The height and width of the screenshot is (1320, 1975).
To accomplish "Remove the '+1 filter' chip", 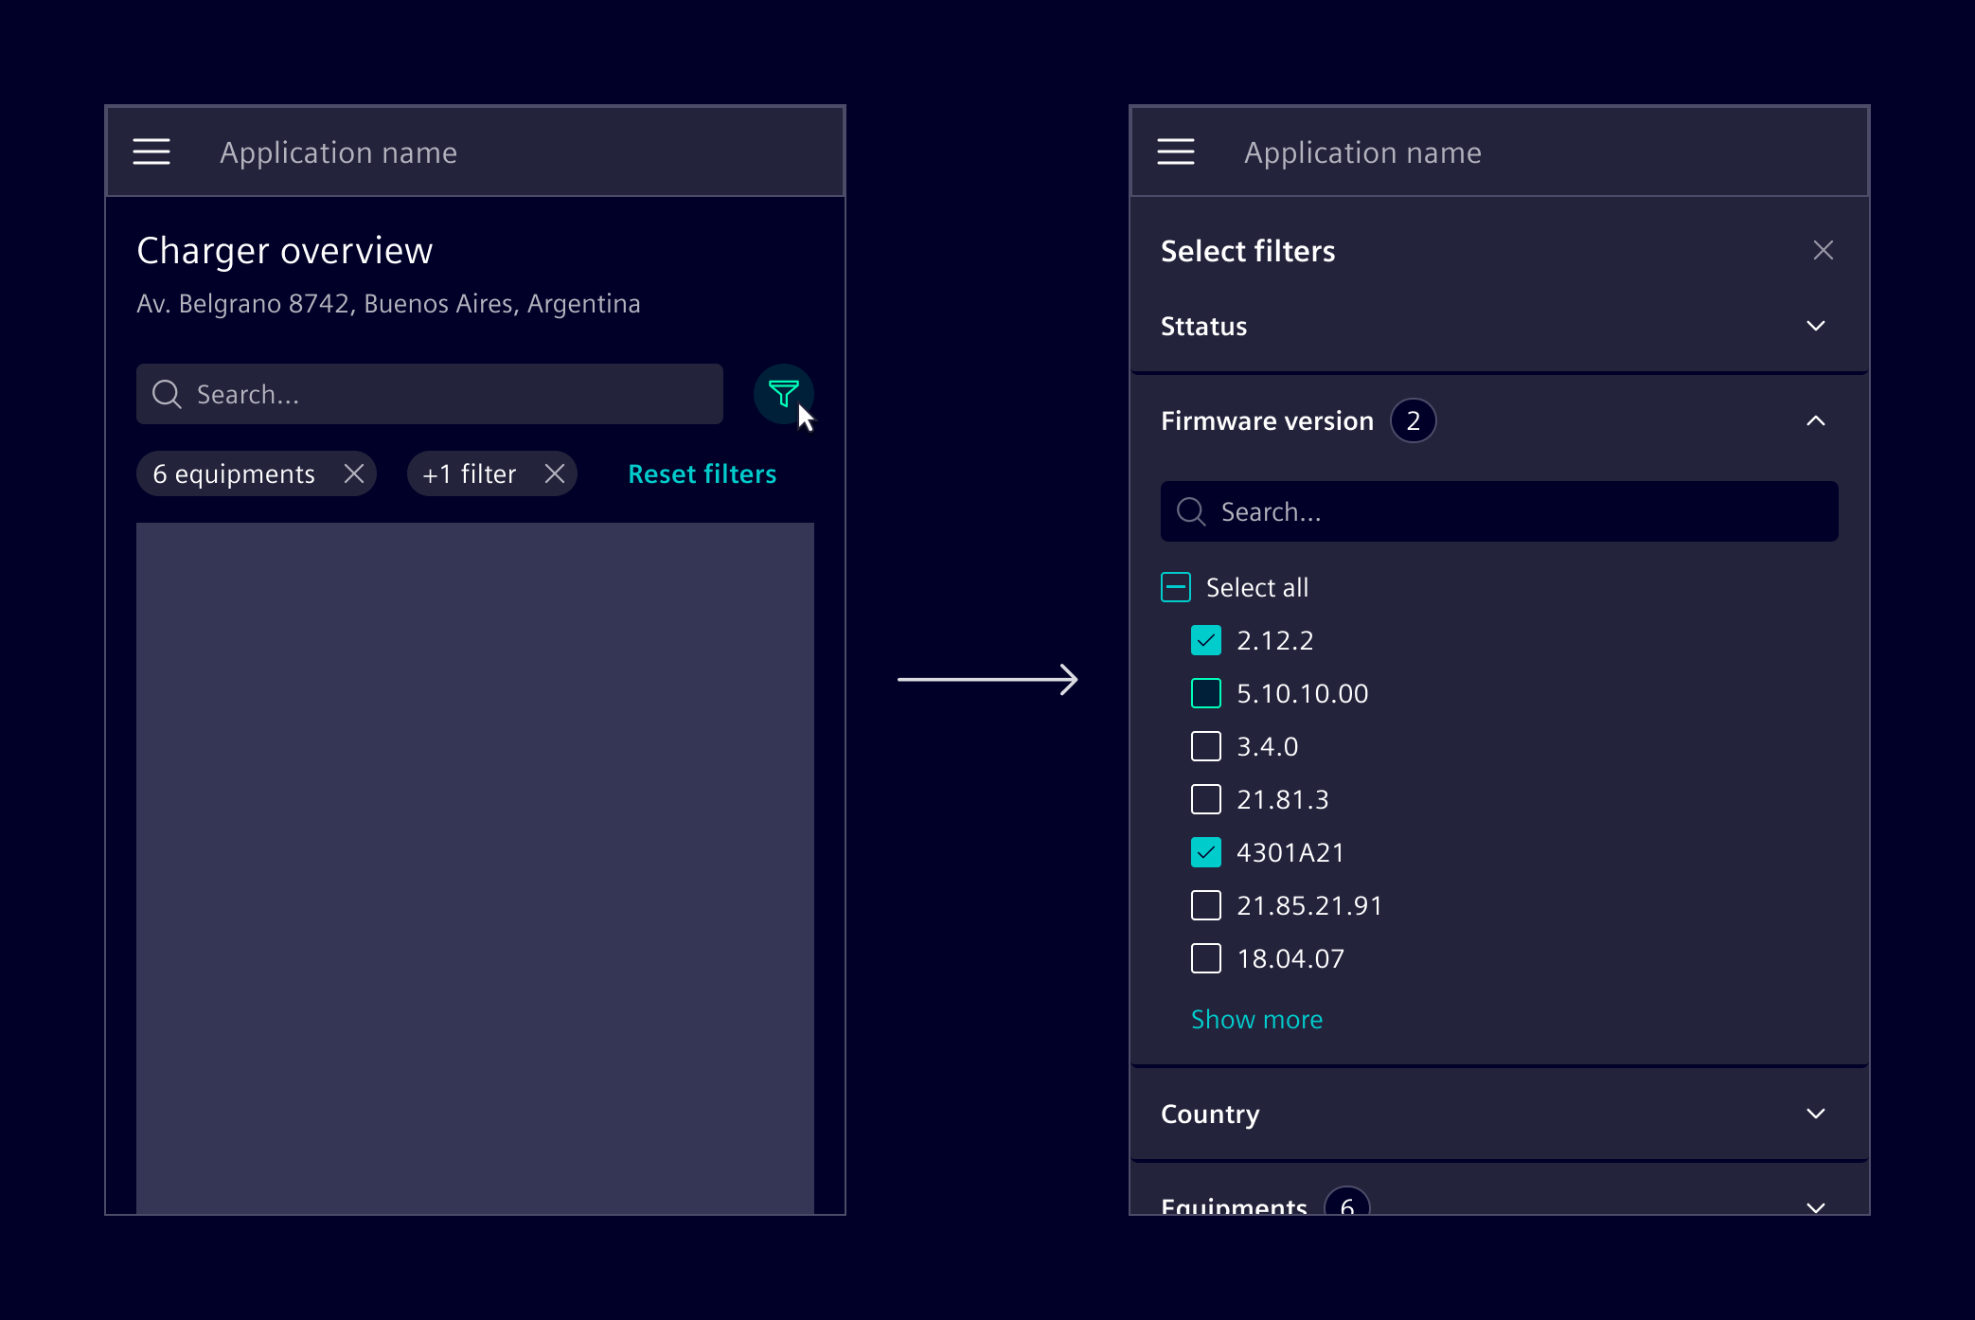I will pyautogui.click(x=556, y=473).
